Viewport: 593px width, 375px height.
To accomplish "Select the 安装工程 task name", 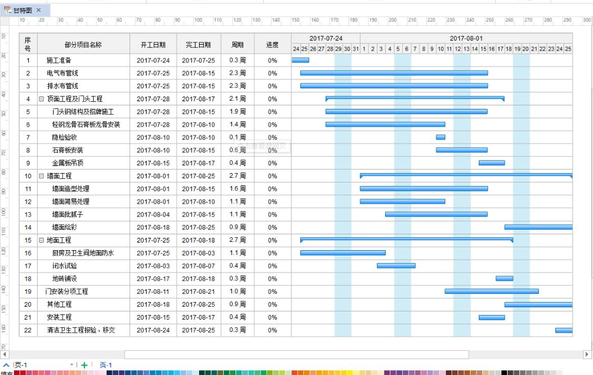I will (59, 317).
